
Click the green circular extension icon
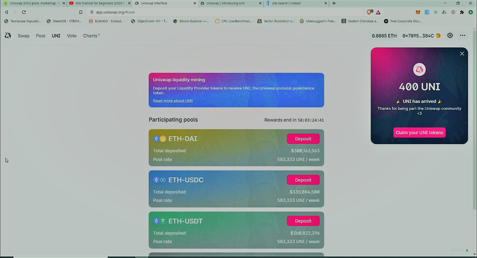tap(471, 12)
